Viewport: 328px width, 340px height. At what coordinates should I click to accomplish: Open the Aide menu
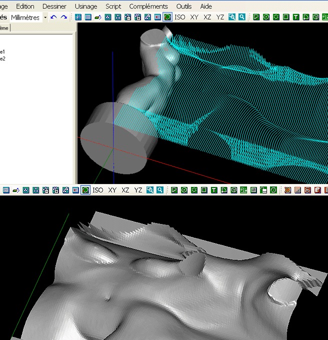(x=206, y=6)
